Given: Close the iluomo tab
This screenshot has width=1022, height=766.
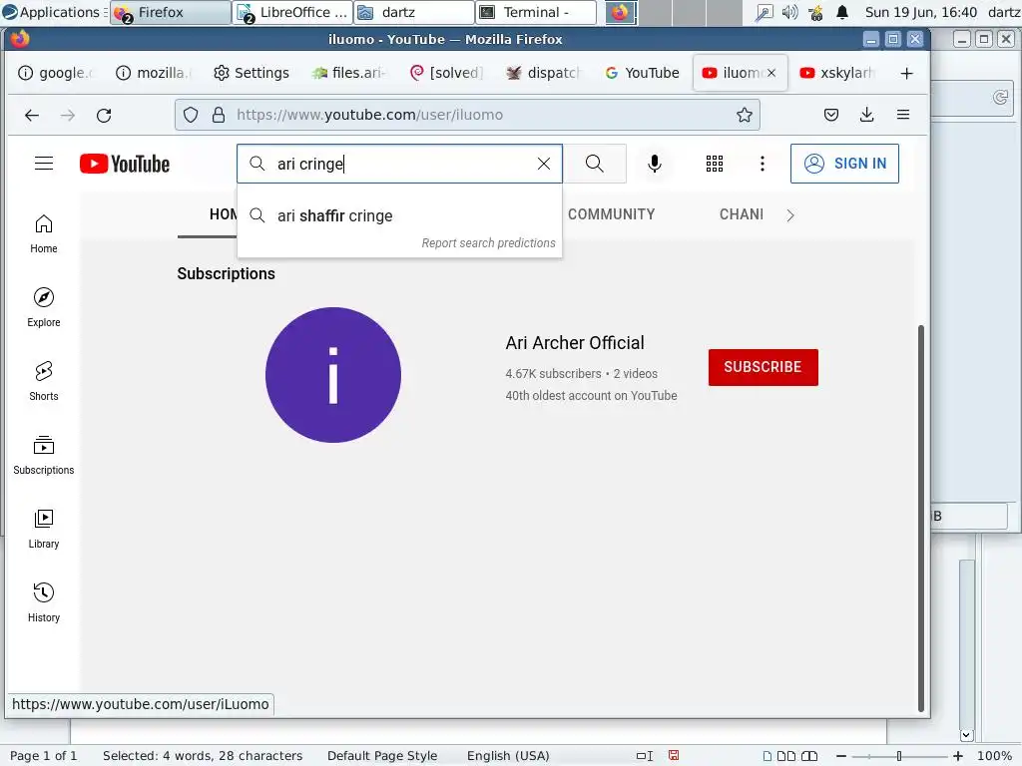Looking at the screenshot, I should pos(771,73).
